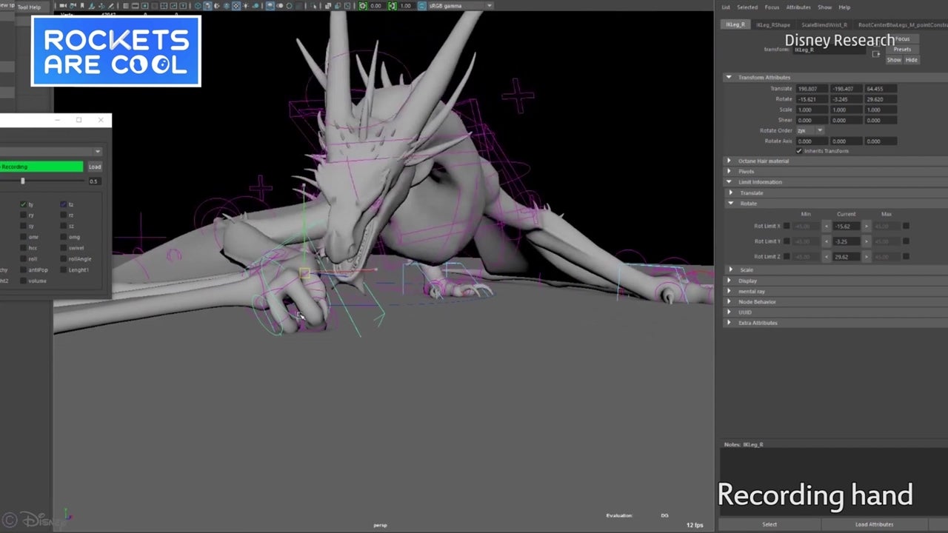Enable Rot Limit X minimum checkbox
Viewport: 948px width, 533px height.
787,226
